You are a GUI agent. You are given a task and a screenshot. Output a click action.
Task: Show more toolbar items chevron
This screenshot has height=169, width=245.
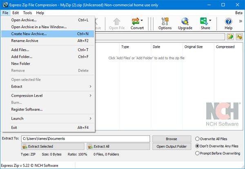[241, 21]
